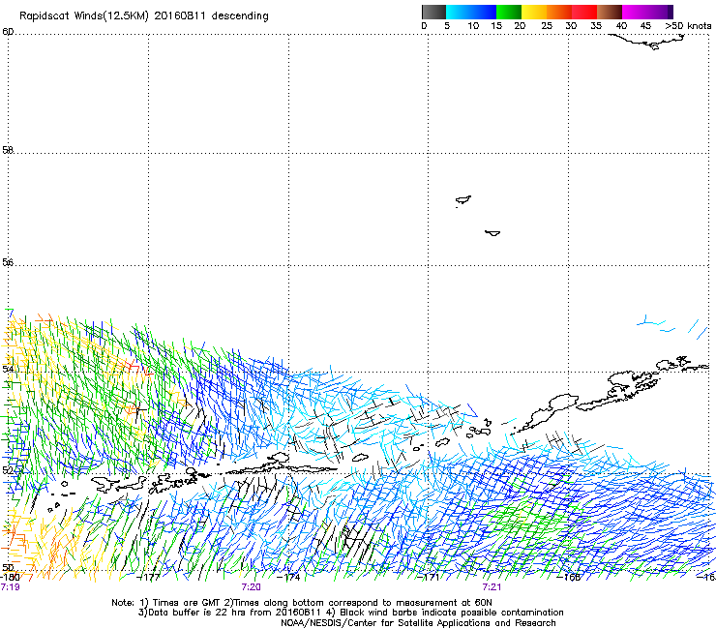Click the purple '7:21' time marker
This screenshot has width=716, height=629.
coord(492,587)
